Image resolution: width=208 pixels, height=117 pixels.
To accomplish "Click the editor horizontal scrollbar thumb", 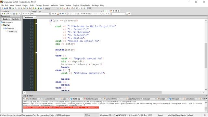I will [94, 92].
